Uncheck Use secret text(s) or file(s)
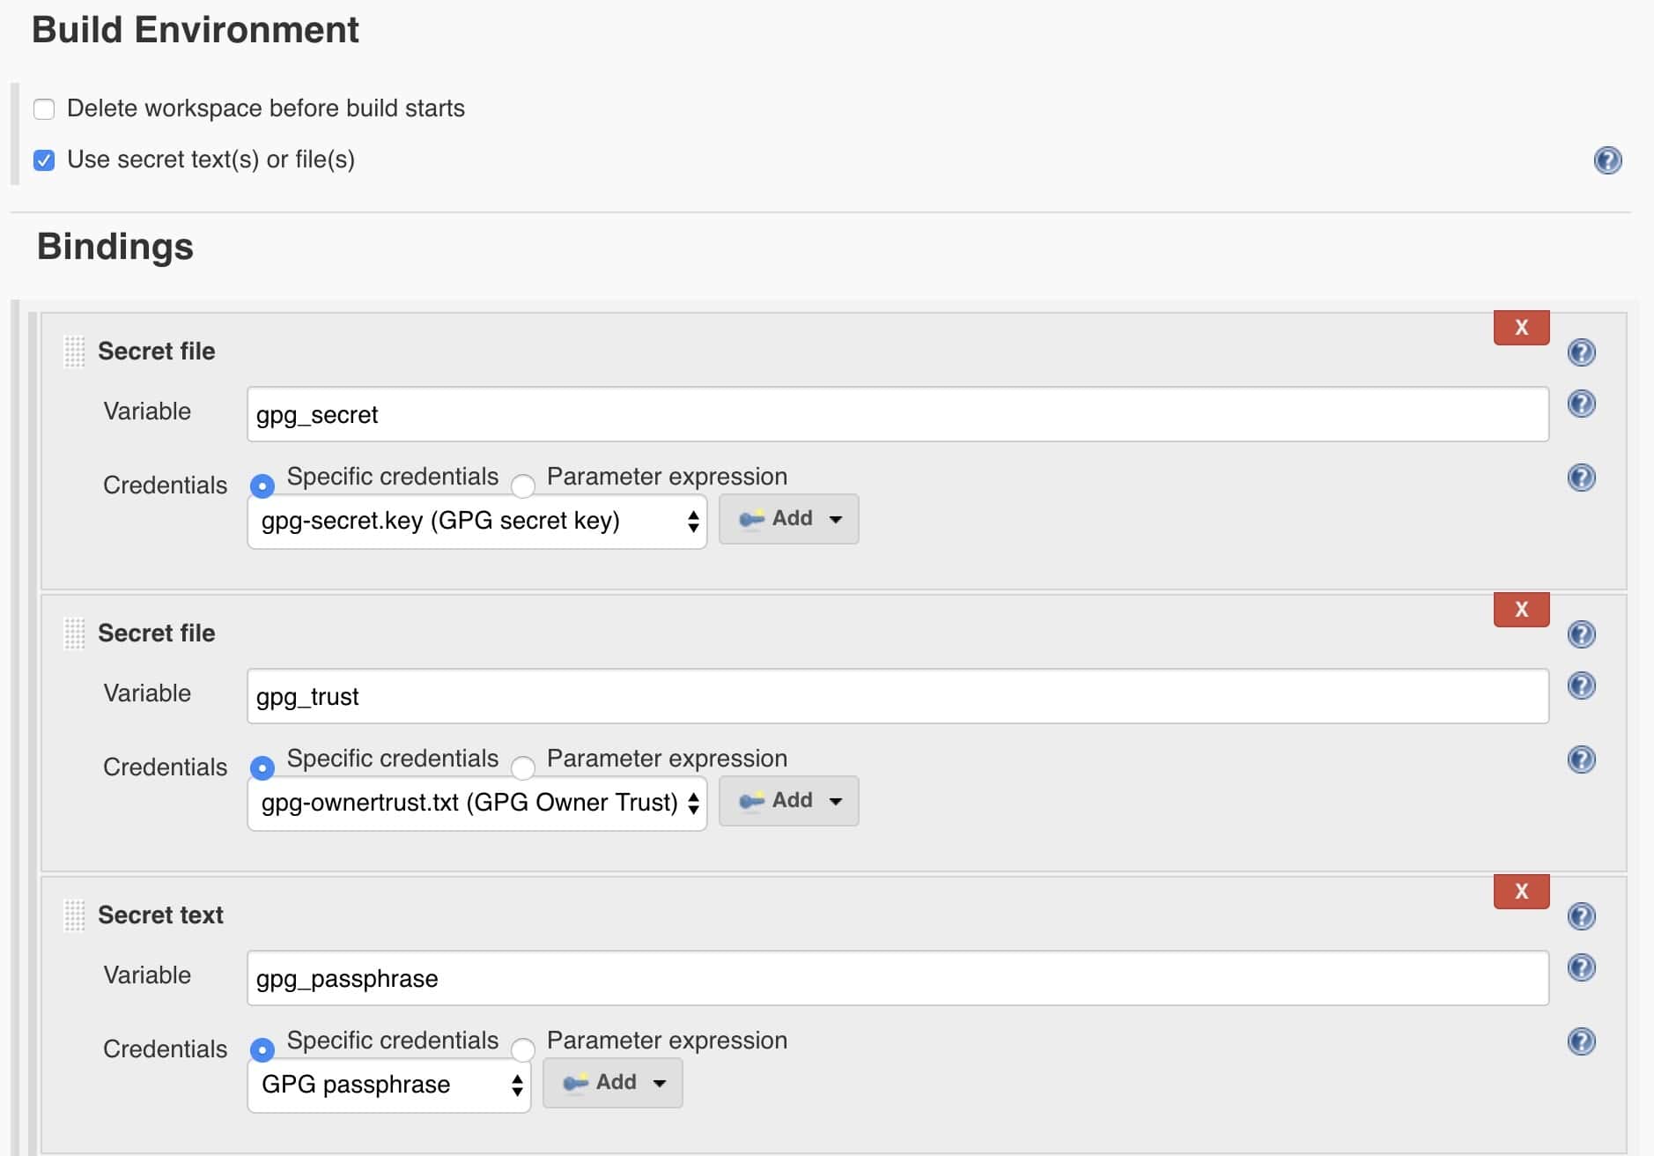The width and height of the screenshot is (1654, 1156). pos(44,159)
